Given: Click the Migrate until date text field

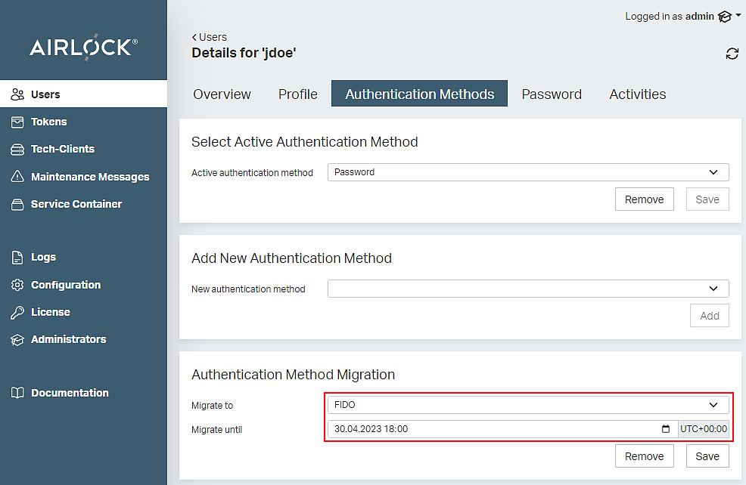Looking at the screenshot, I should click(x=492, y=429).
